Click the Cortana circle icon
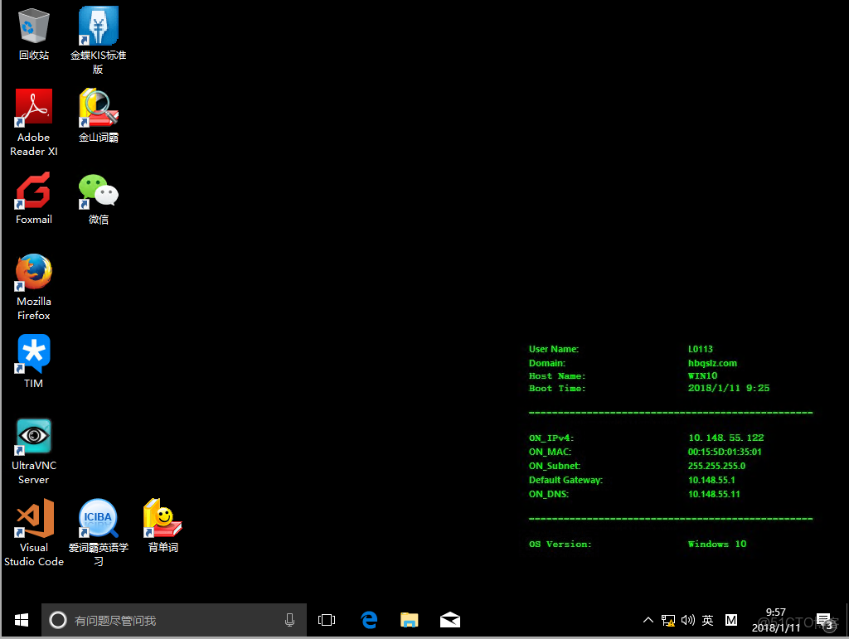 point(58,620)
